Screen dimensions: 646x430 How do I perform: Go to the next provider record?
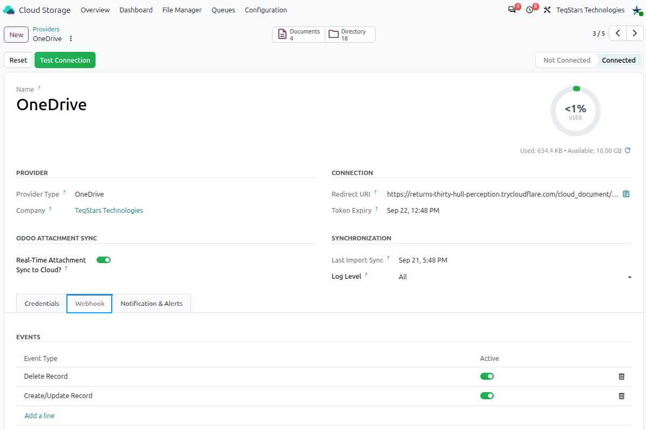tap(635, 33)
